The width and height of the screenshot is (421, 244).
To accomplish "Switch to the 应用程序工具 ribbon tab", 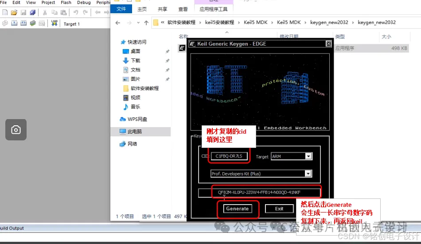I will [214, 9].
